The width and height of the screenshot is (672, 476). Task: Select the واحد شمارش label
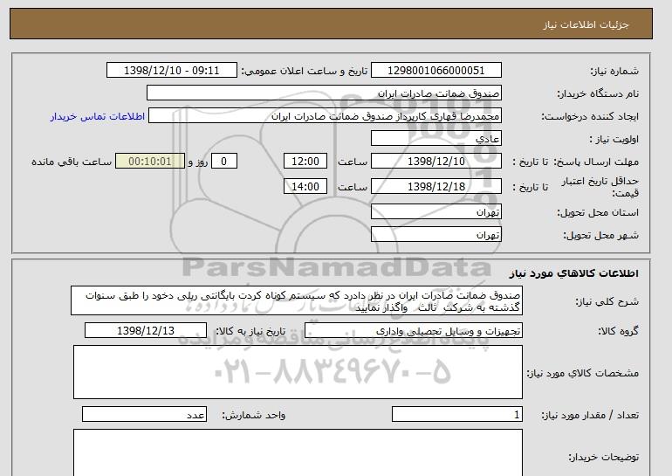(x=254, y=415)
